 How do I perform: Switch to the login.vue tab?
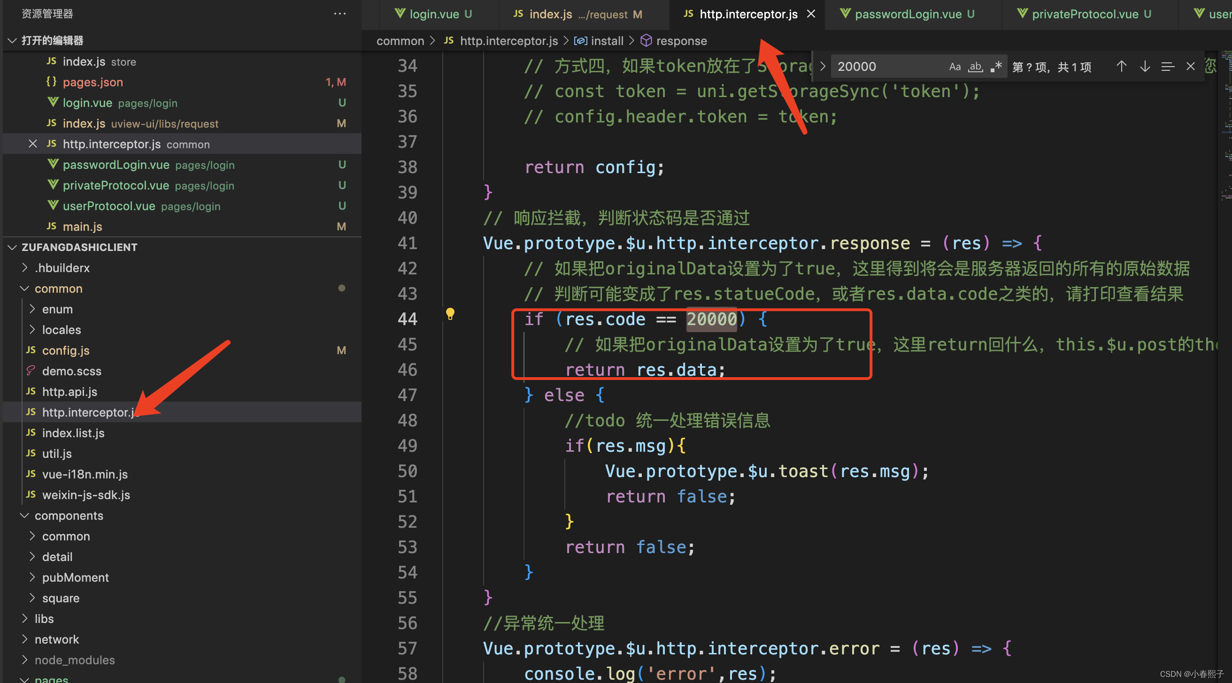433,14
